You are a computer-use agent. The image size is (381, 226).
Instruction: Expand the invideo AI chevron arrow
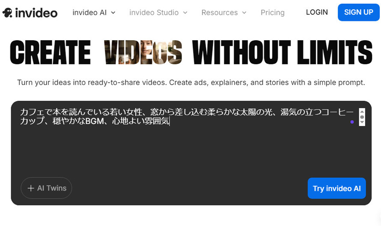click(113, 13)
